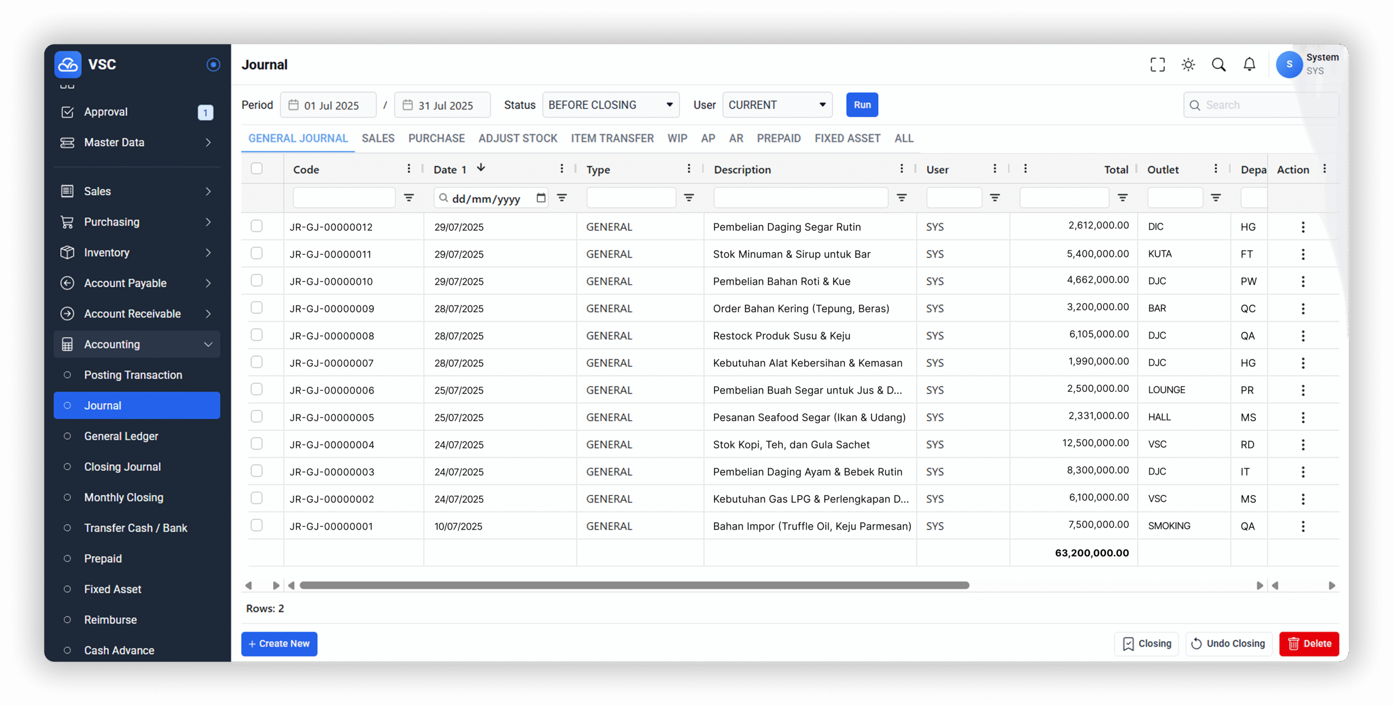Switch theme with the sun icon
The width and height of the screenshot is (1393, 706).
pyautogui.click(x=1188, y=64)
